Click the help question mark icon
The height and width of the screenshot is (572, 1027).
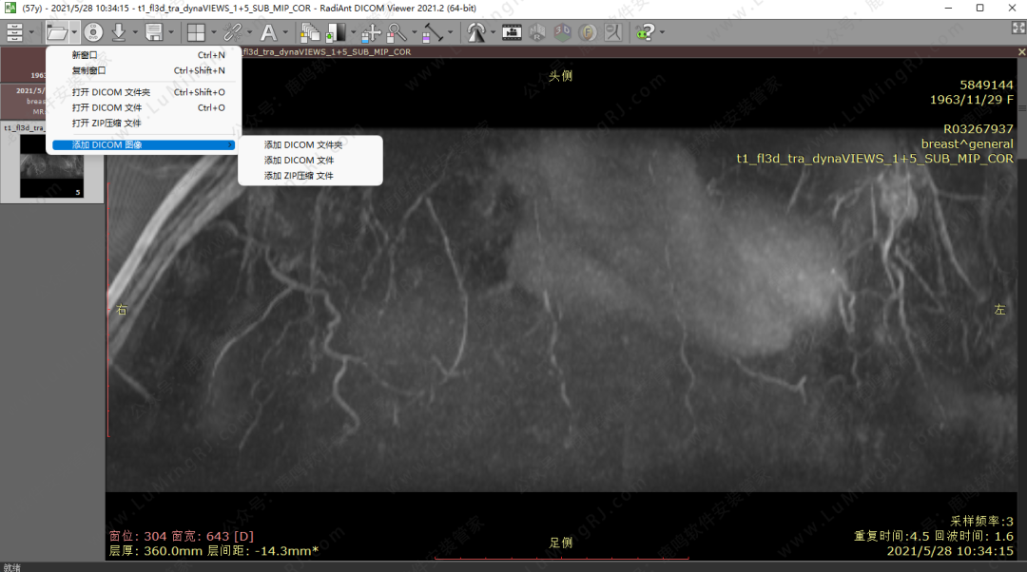[x=646, y=32]
